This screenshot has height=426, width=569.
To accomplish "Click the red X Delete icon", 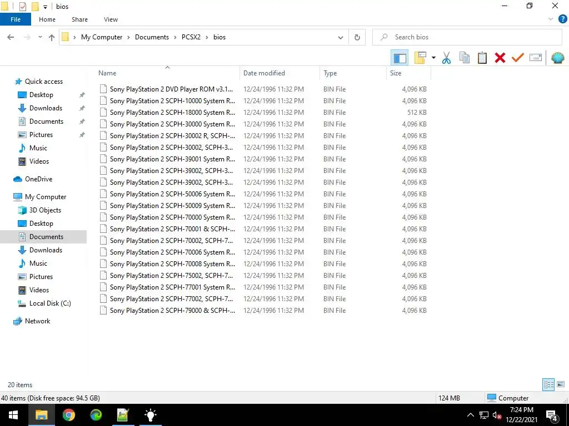I will point(500,58).
